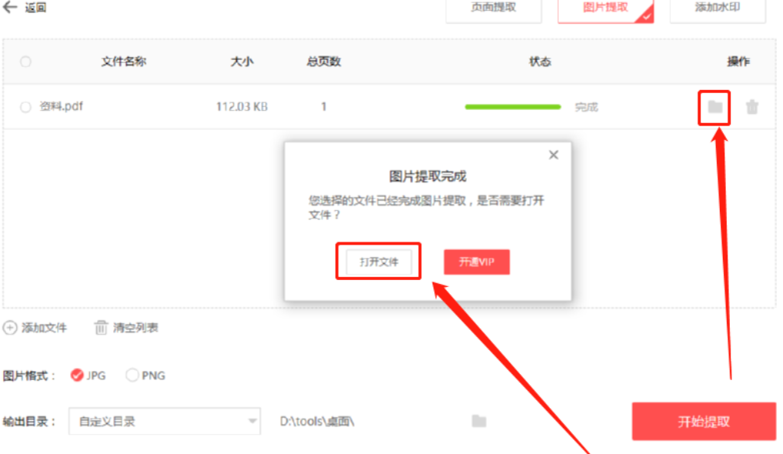The image size is (783, 454).
Task: Close the 图片提取完成 dialog
Action: tap(554, 155)
